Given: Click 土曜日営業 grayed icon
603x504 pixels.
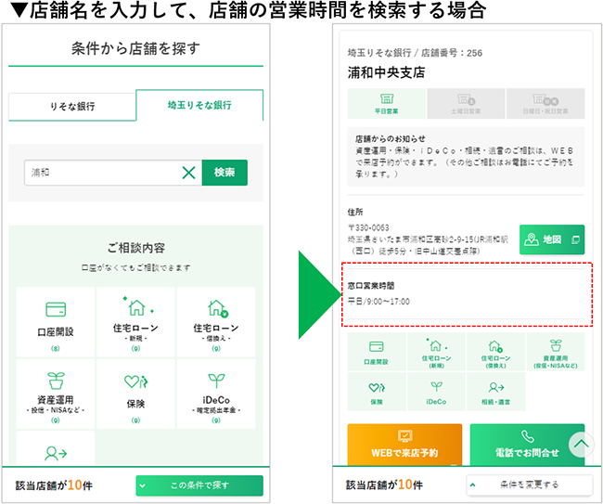Looking at the screenshot, I should 466,104.
